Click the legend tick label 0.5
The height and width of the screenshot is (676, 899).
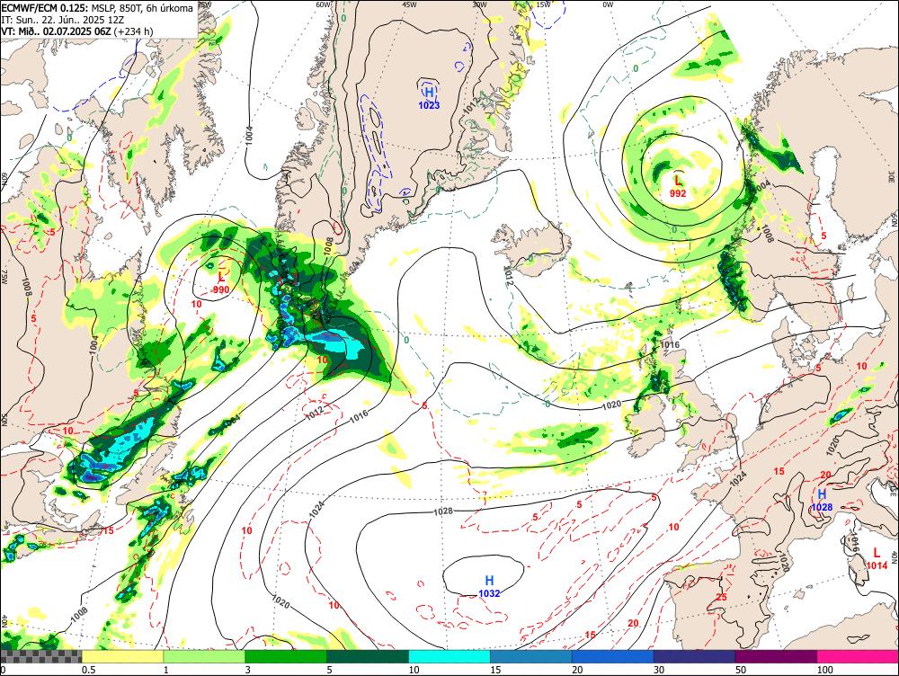coord(88,670)
